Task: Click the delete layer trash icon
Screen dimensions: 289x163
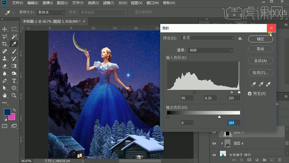Action: (x=279, y=160)
